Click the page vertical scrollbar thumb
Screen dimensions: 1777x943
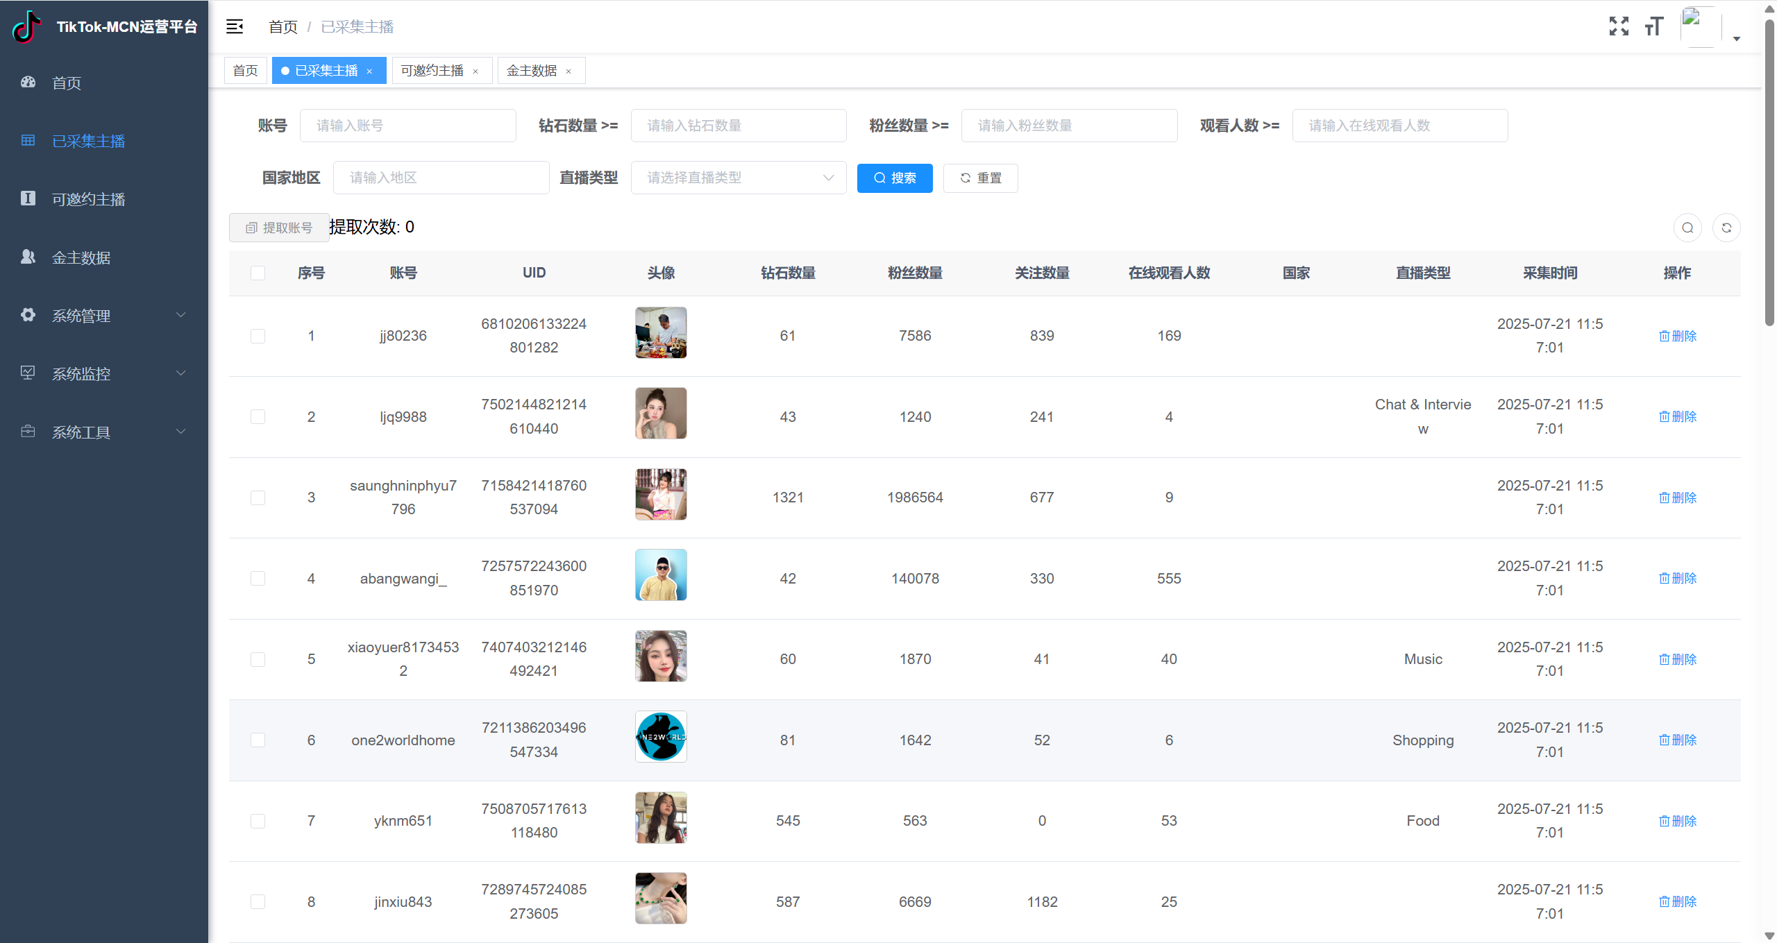[1769, 173]
